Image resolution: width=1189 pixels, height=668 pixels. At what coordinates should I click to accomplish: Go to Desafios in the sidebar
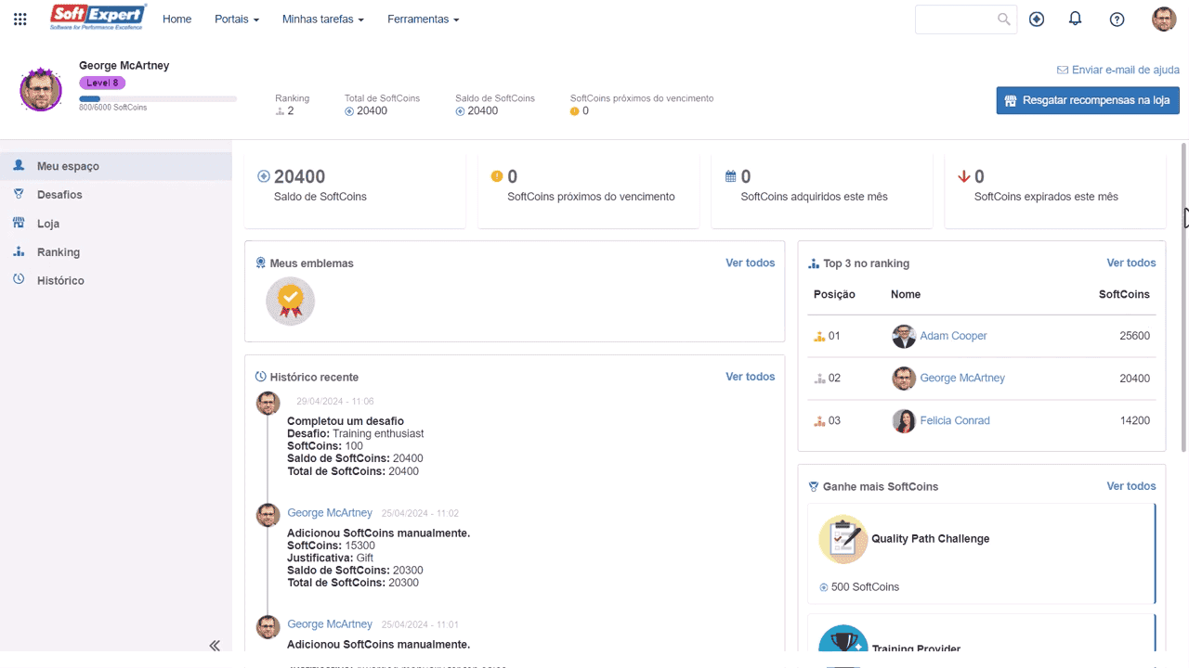coord(59,195)
